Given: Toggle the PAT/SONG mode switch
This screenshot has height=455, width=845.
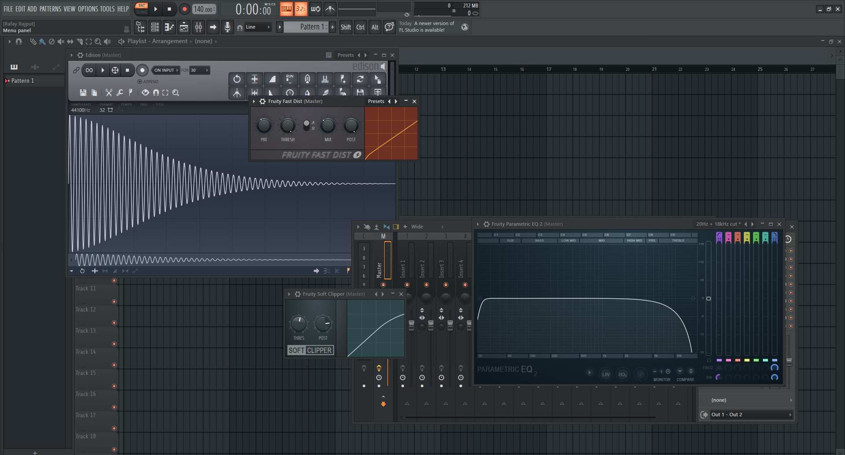Looking at the screenshot, I should 142,9.
